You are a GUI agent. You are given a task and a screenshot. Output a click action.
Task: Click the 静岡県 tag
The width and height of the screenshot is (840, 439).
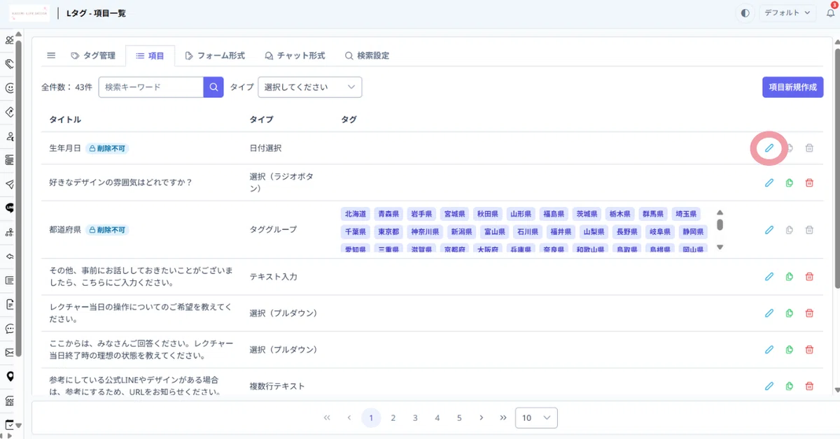pyautogui.click(x=692, y=231)
